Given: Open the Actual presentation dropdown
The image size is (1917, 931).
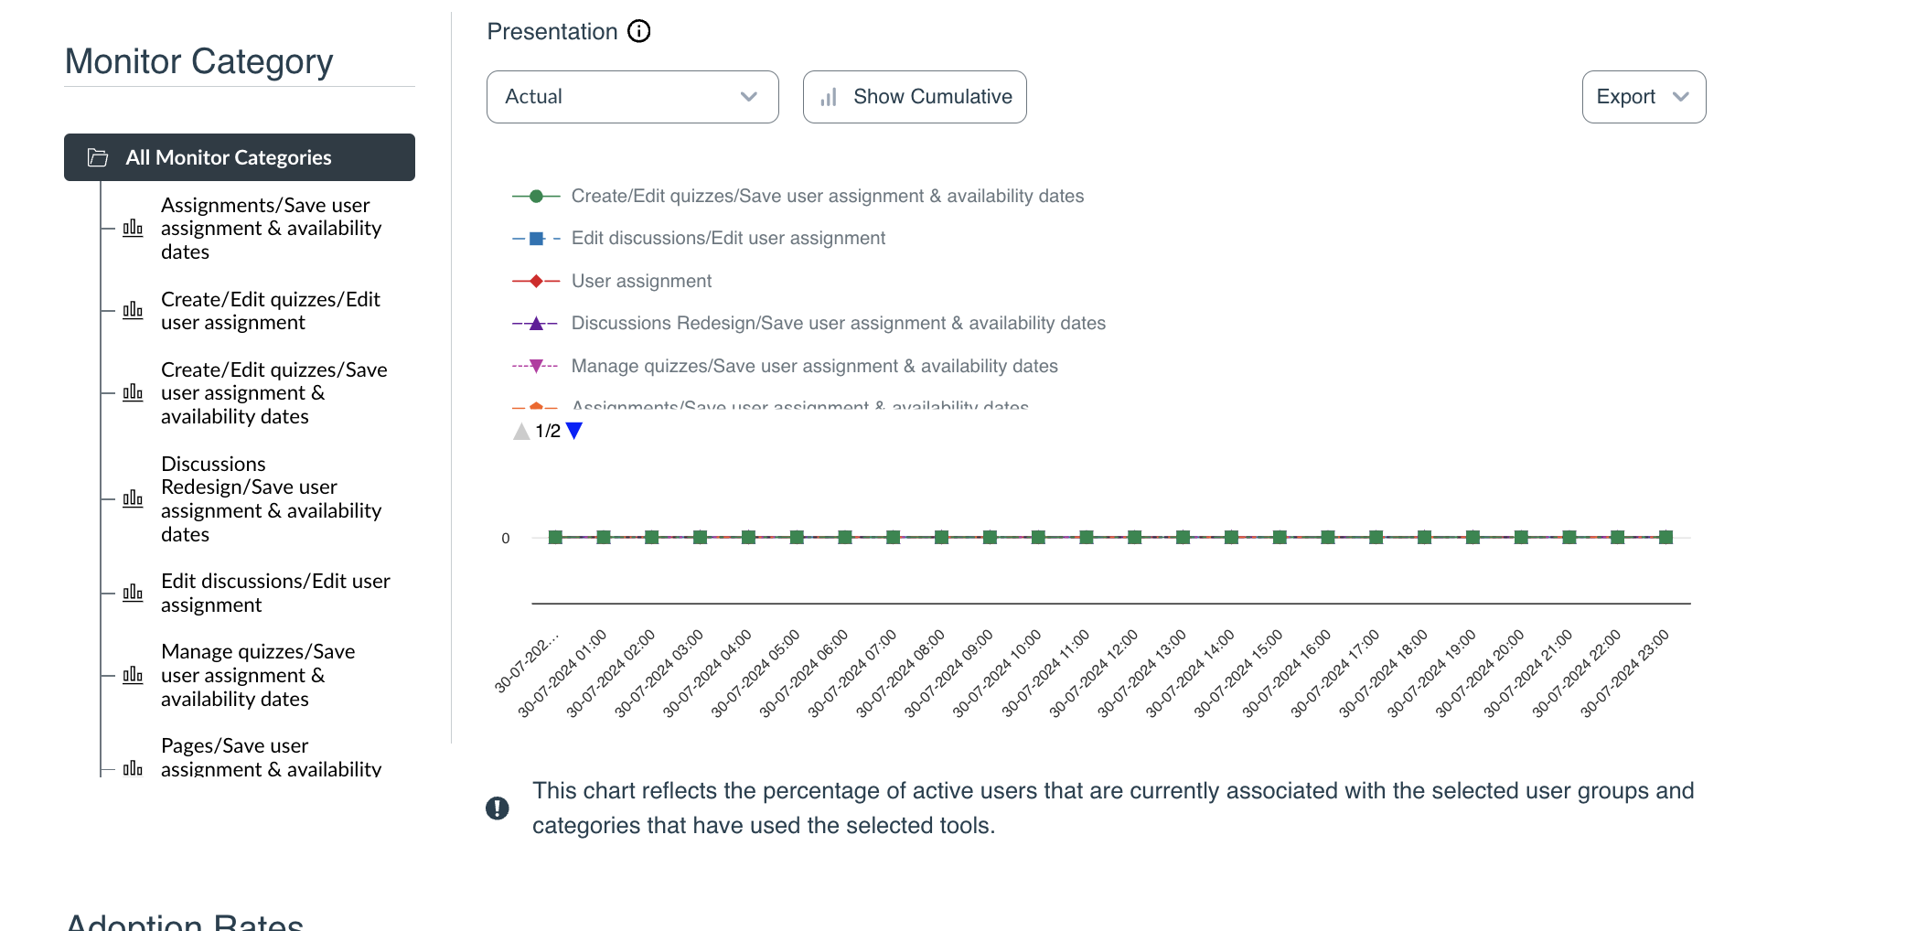Looking at the screenshot, I should click(632, 97).
